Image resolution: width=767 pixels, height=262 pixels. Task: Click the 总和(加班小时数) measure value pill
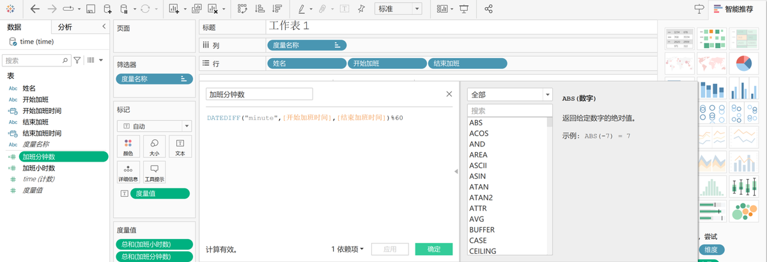(154, 244)
